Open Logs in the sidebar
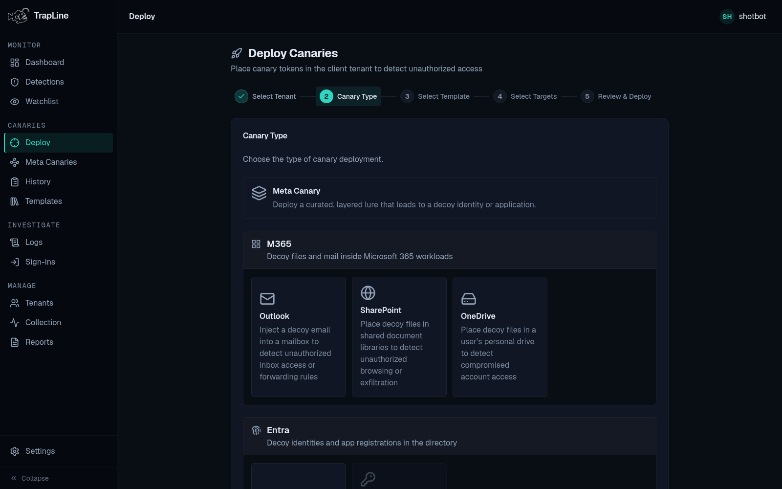Image resolution: width=782 pixels, height=489 pixels. tap(59, 243)
